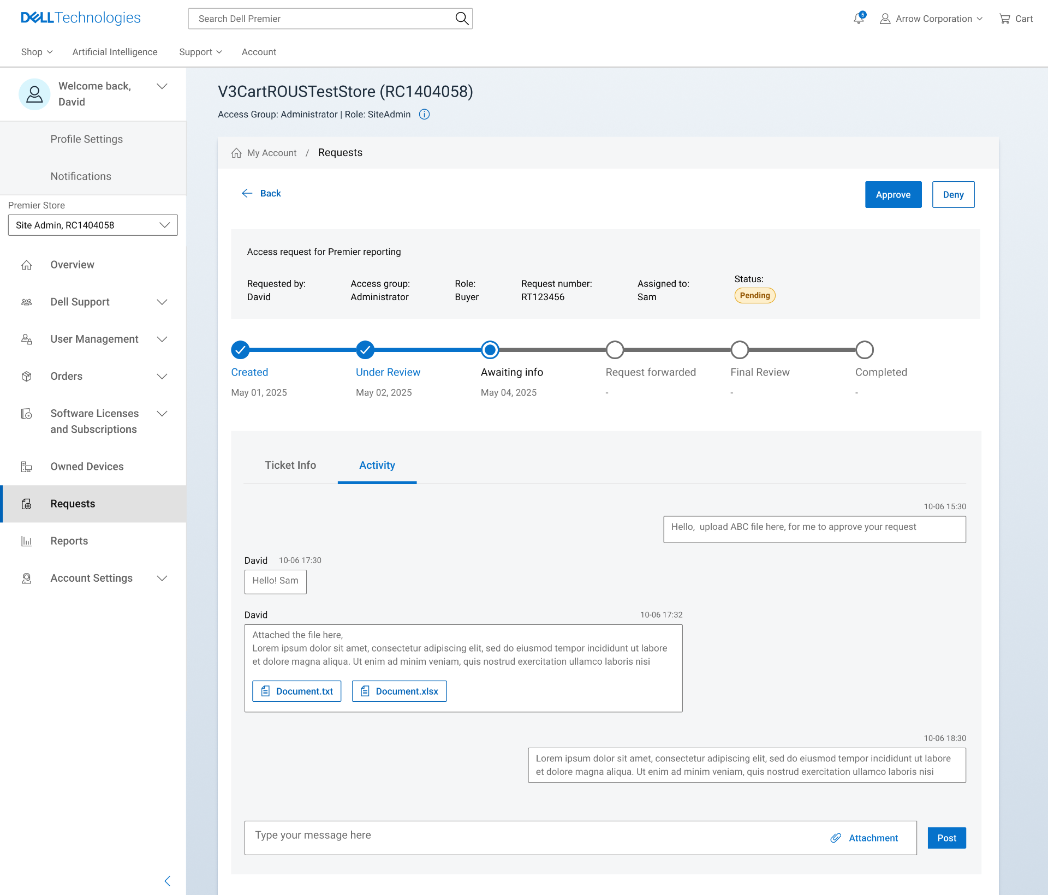Click the User Management icon

point(26,339)
